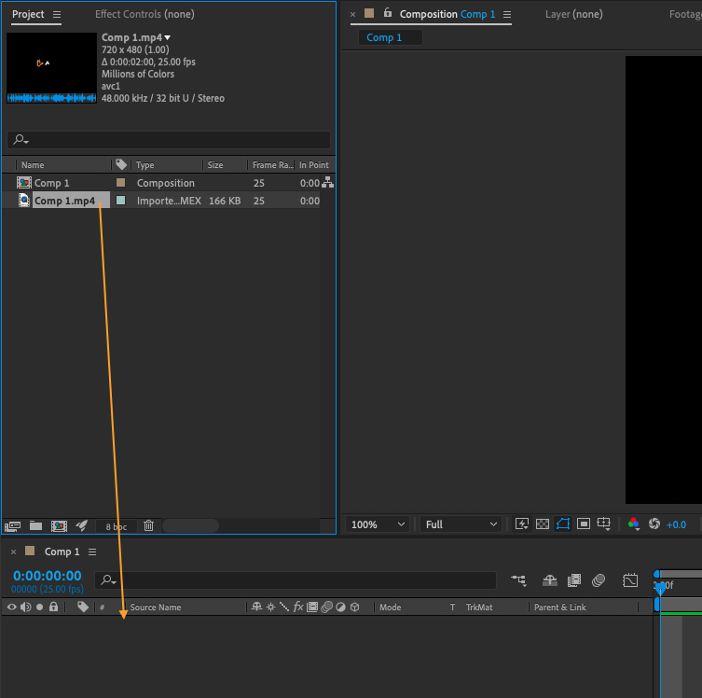
Task: Open the 100% magnification dropdown
Action: (378, 524)
